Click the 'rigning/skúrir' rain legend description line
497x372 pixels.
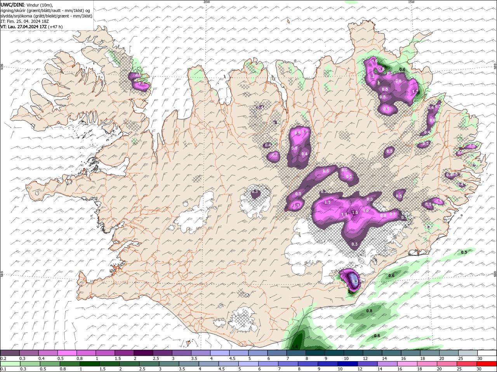pos(45,10)
